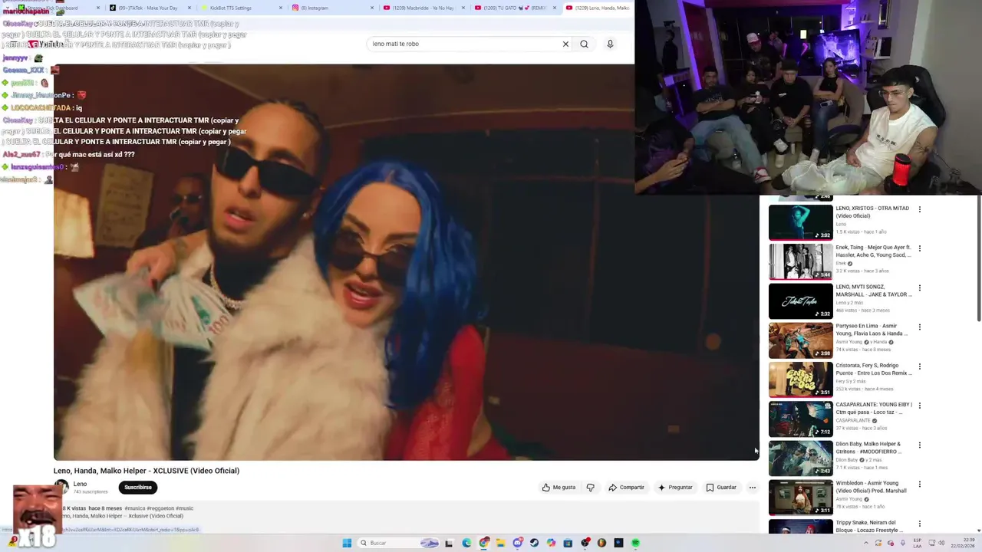Show hidden system tray icons

point(866,543)
